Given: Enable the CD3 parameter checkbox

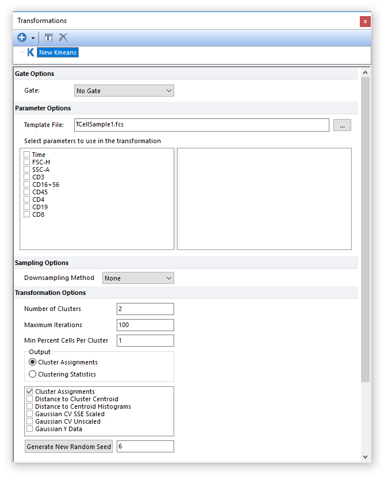Looking at the screenshot, I should (x=27, y=177).
